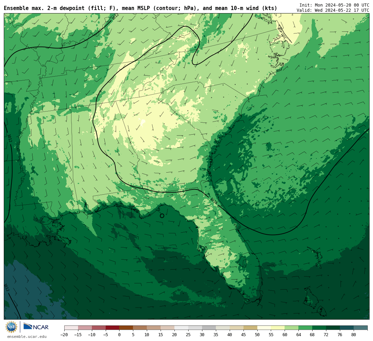Click the 30 colorbar tick label
This screenshot has width=373, height=341.
coord(202,335)
